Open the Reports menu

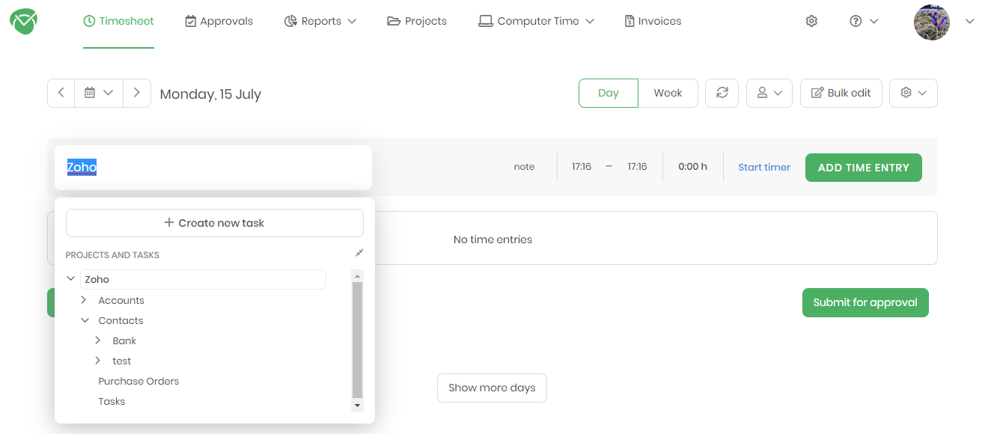[x=320, y=21]
